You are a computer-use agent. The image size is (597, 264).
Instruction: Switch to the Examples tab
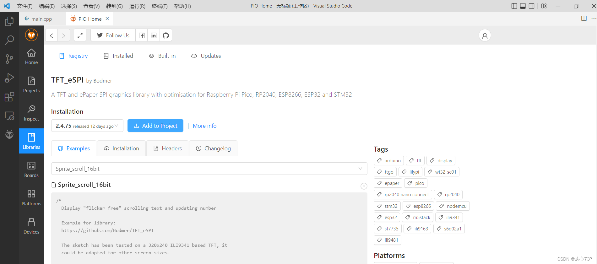click(x=74, y=148)
